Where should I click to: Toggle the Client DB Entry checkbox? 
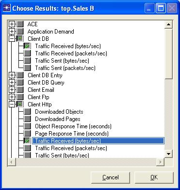(x=20, y=75)
